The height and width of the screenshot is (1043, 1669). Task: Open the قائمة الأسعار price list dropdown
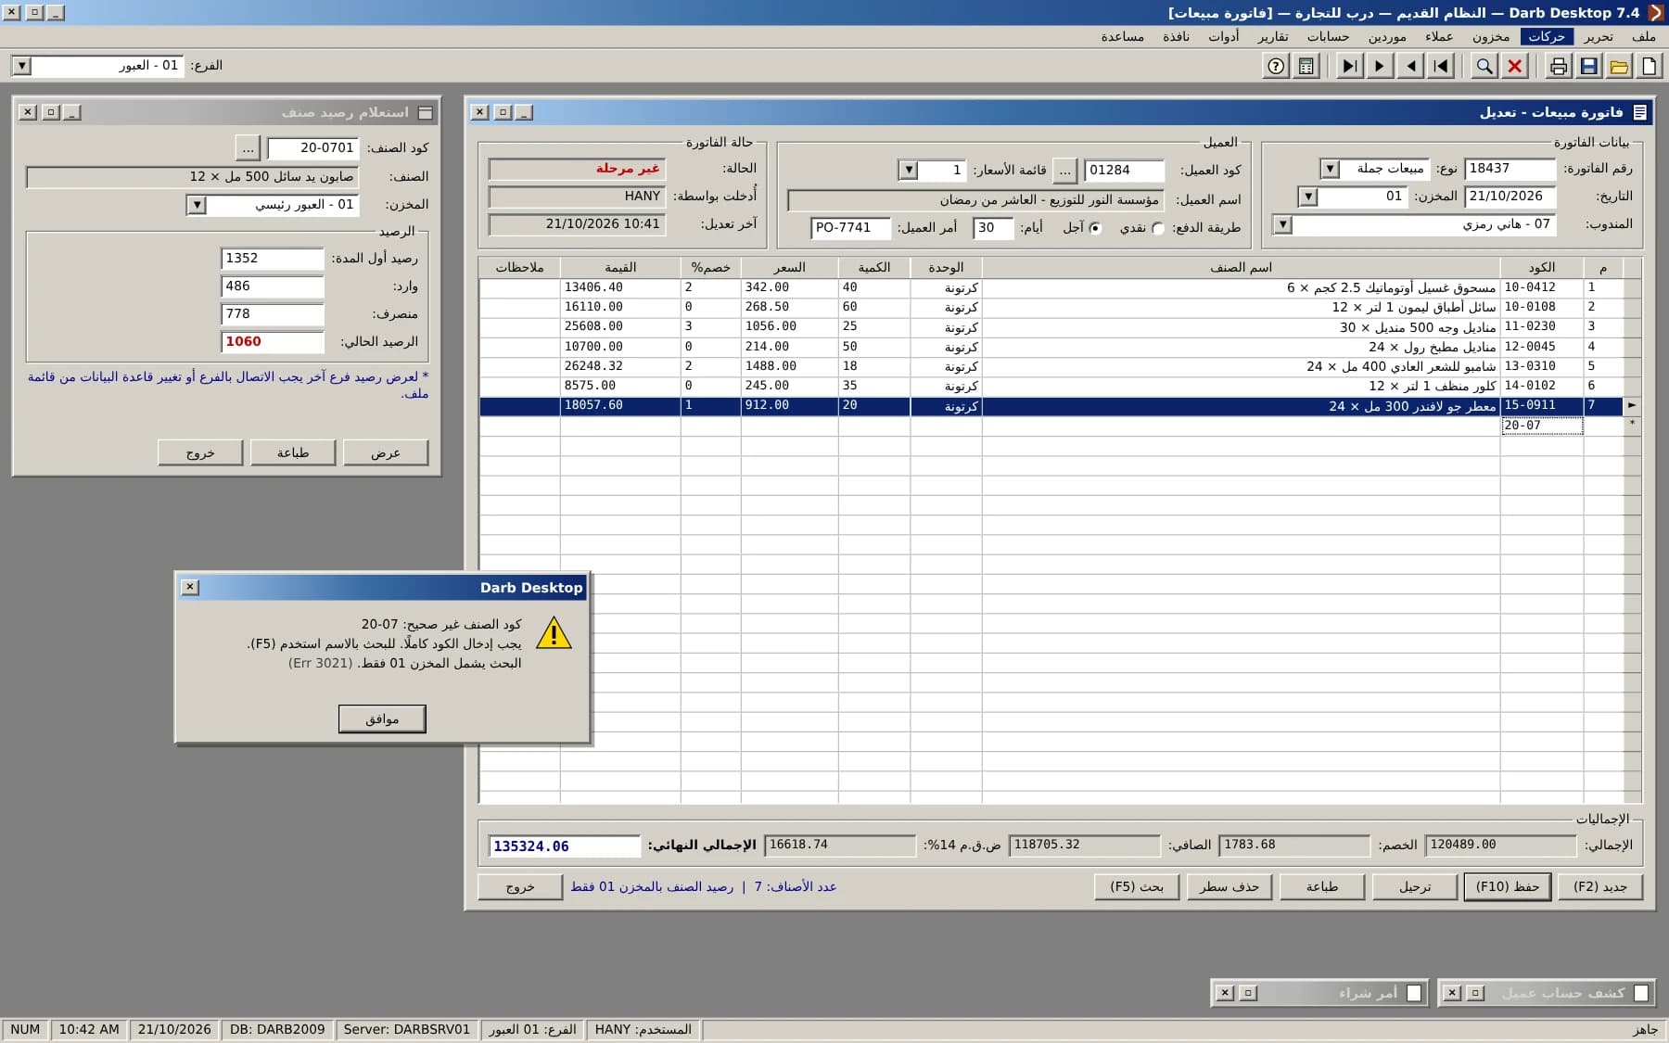(x=909, y=171)
